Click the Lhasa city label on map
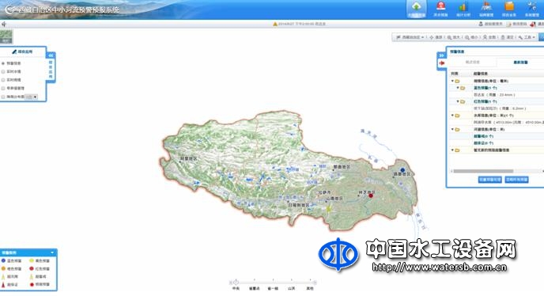544x296 pixels. click(325, 192)
